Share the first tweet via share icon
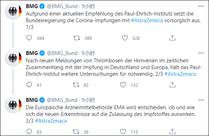Screen dimensions: 209x136 tap(172, 38)
